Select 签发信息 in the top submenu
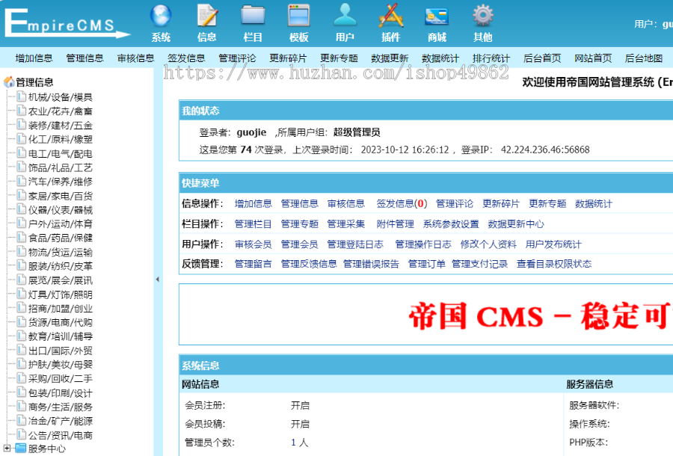673x456 pixels. tap(186, 58)
